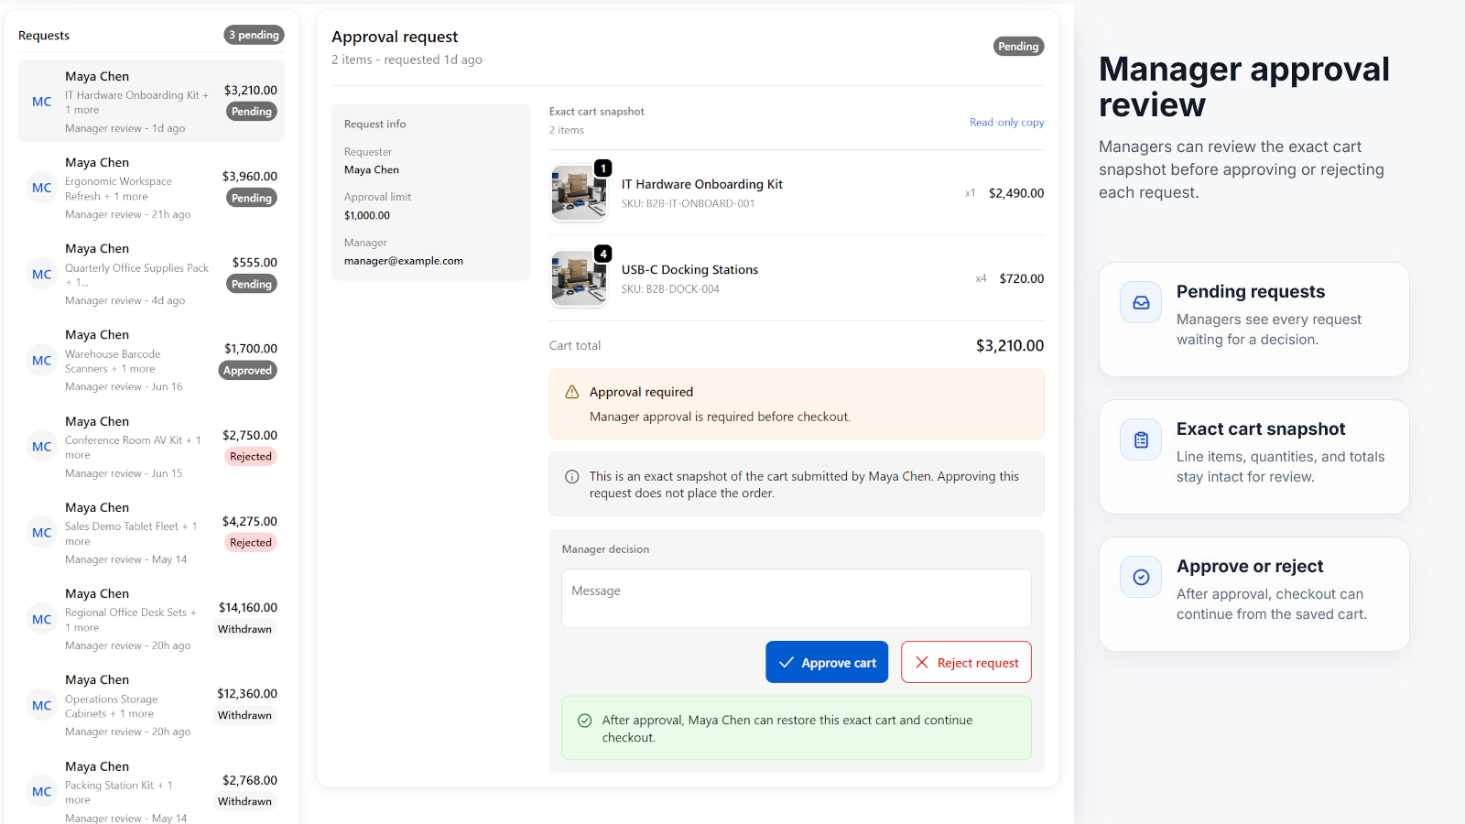The height and width of the screenshot is (824, 1465).
Task: Click the Exact cart snapshot card title
Action: tap(1261, 428)
